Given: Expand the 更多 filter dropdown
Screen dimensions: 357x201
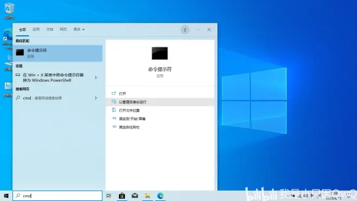Looking at the screenshot, I should (79, 29).
